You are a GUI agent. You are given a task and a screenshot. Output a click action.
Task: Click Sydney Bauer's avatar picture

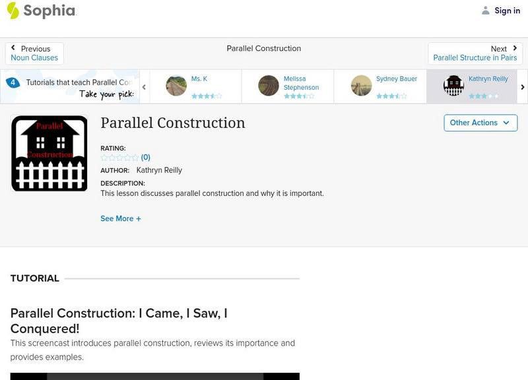(361, 86)
